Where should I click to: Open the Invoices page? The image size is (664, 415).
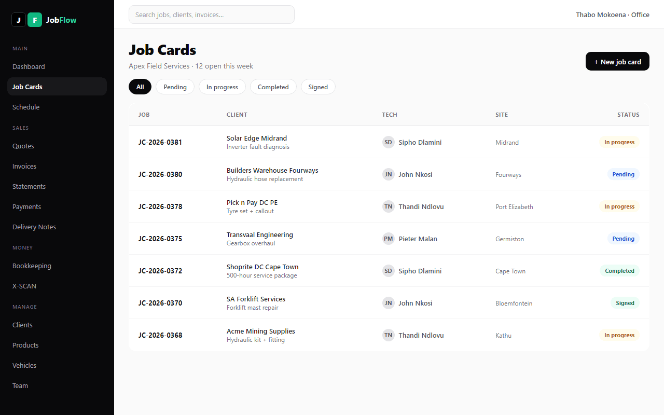57,166
